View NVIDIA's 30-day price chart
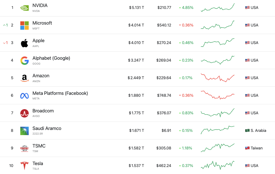 [218, 8]
